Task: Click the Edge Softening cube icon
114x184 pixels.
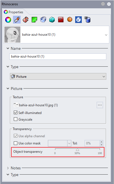Action: click(43, 20)
